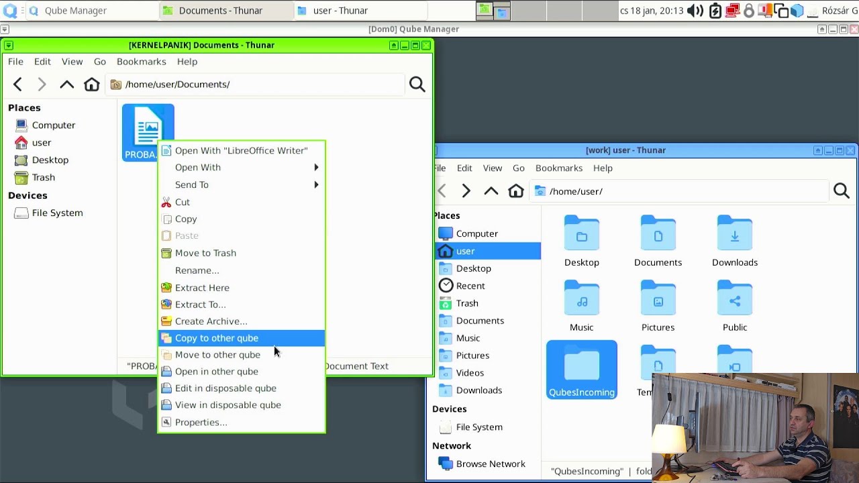The image size is (859, 483).
Task: Switch to user - Thunar taskbar button
Action: coord(360,11)
